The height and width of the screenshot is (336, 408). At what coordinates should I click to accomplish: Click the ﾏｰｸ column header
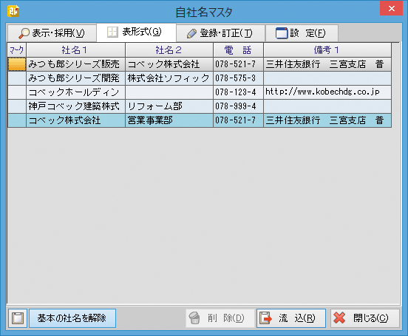[x=17, y=50]
